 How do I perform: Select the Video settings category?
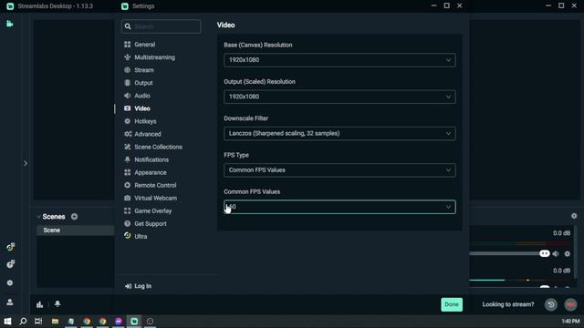click(x=137, y=108)
